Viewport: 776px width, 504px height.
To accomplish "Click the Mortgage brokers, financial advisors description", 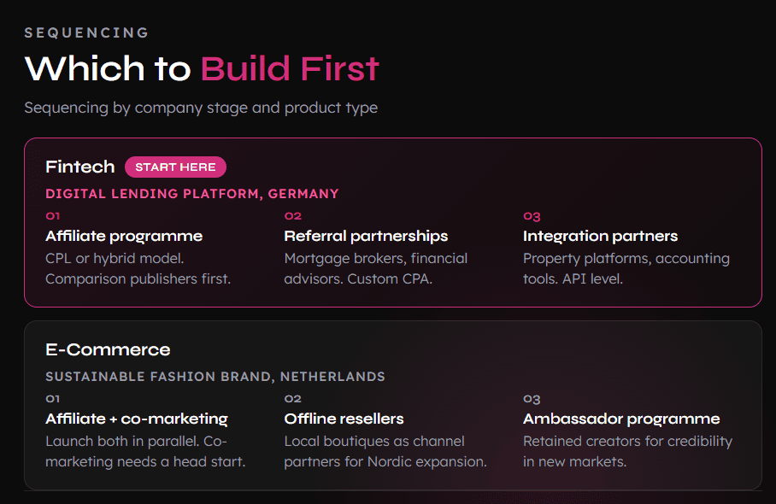I will (376, 268).
